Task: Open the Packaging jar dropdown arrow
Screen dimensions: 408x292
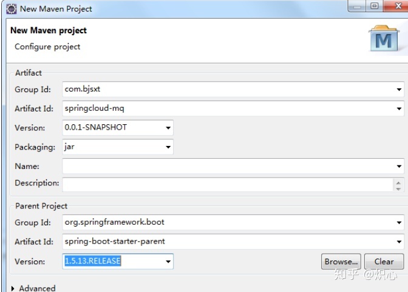Action: point(168,147)
